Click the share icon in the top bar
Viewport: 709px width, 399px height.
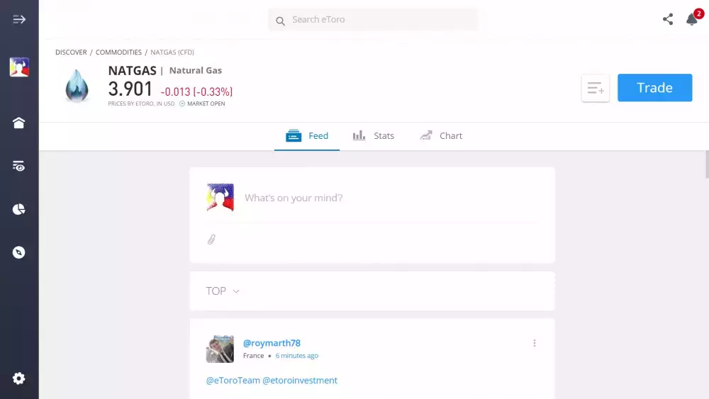668,19
